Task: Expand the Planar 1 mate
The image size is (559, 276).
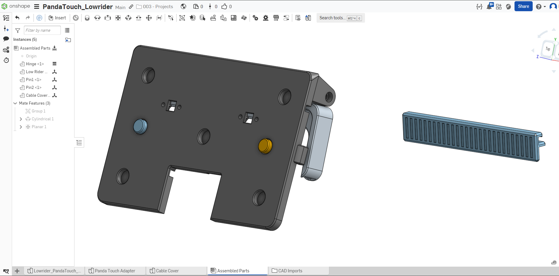Action: [x=21, y=127]
